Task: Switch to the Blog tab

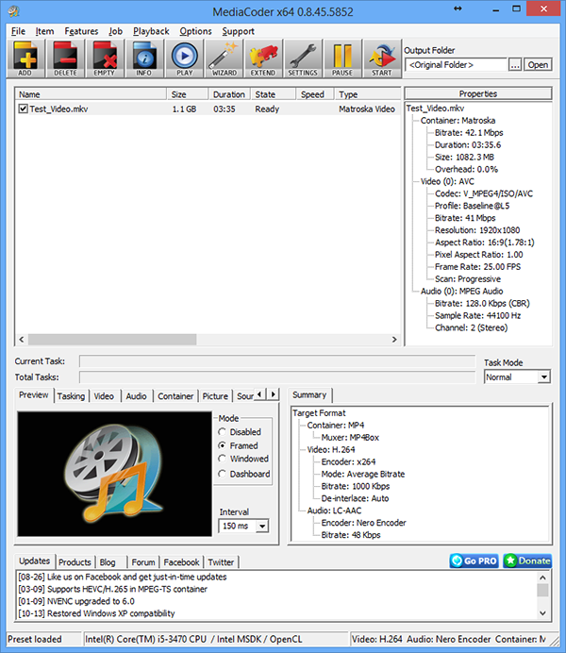Action: (108, 562)
